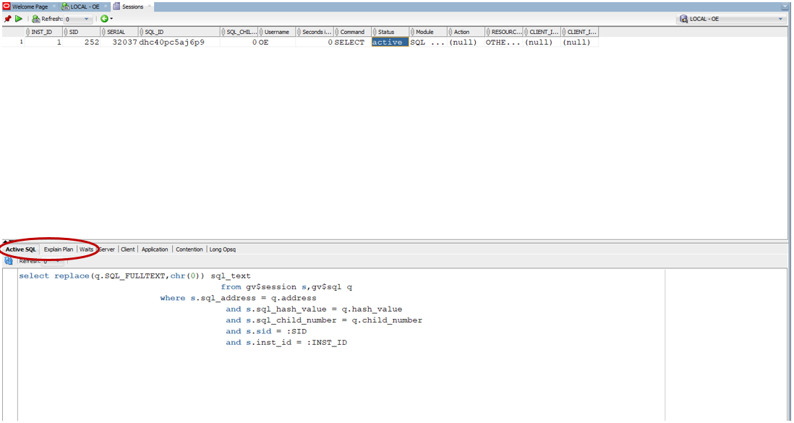Sort by the INST_ID column header
Viewport: 794px width, 423px height.
click(x=43, y=32)
